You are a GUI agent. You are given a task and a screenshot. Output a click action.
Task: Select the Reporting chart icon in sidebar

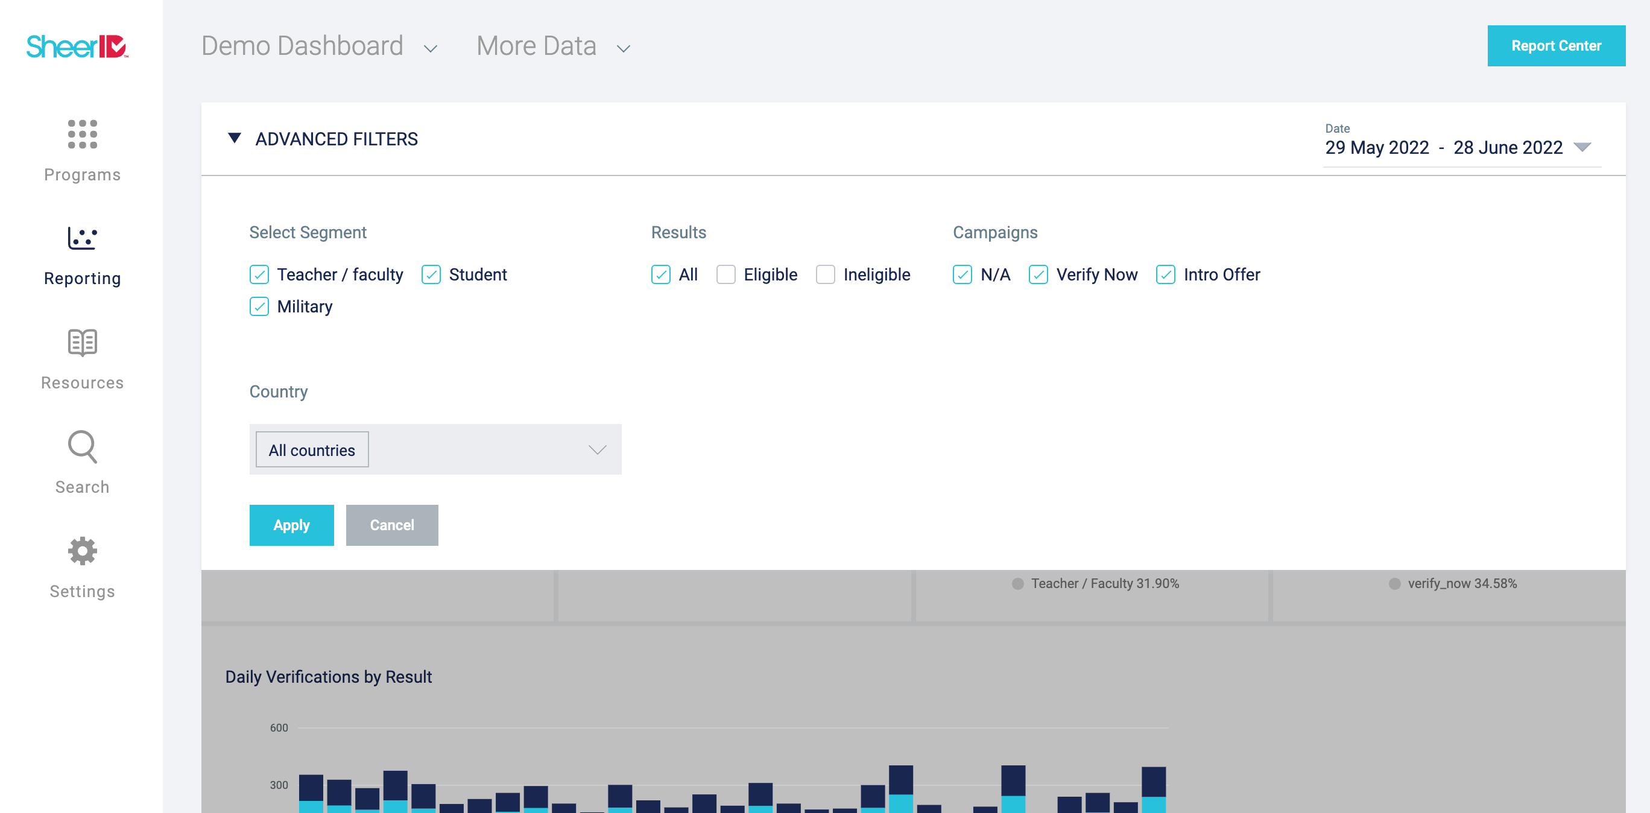(82, 239)
